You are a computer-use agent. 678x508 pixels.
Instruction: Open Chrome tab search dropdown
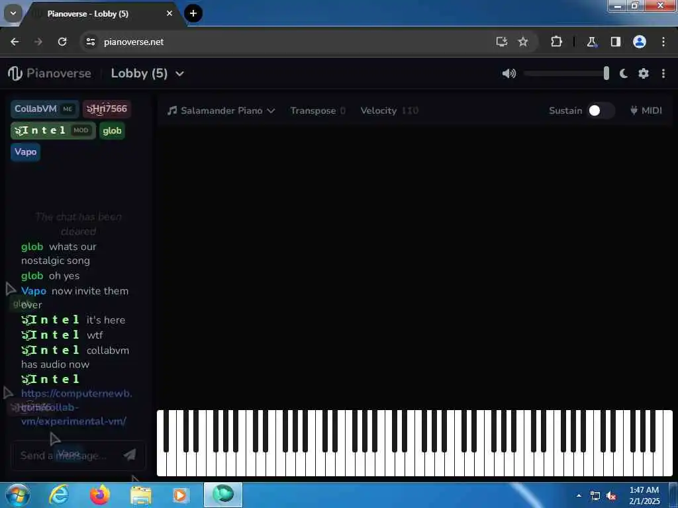click(x=13, y=13)
